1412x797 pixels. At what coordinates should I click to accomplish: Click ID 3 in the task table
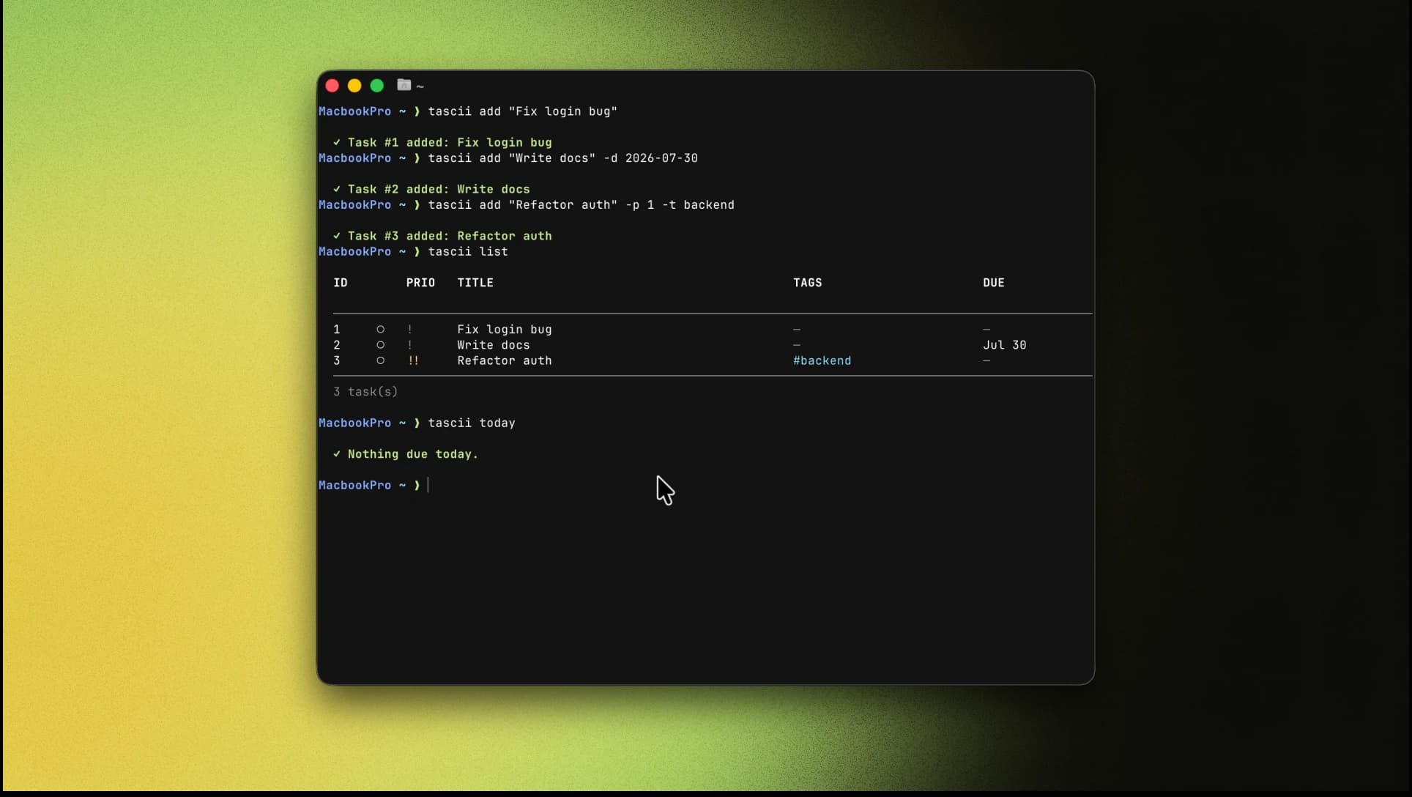point(337,360)
